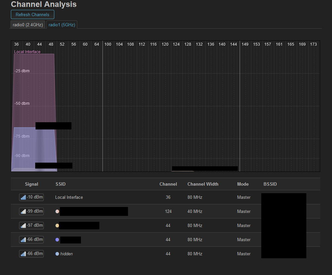Click the Refresh Channels button
This screenshot has height=275, width=332.
[32, 14]
